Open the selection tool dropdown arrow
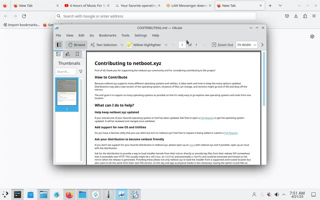 [x=122, y=45]
